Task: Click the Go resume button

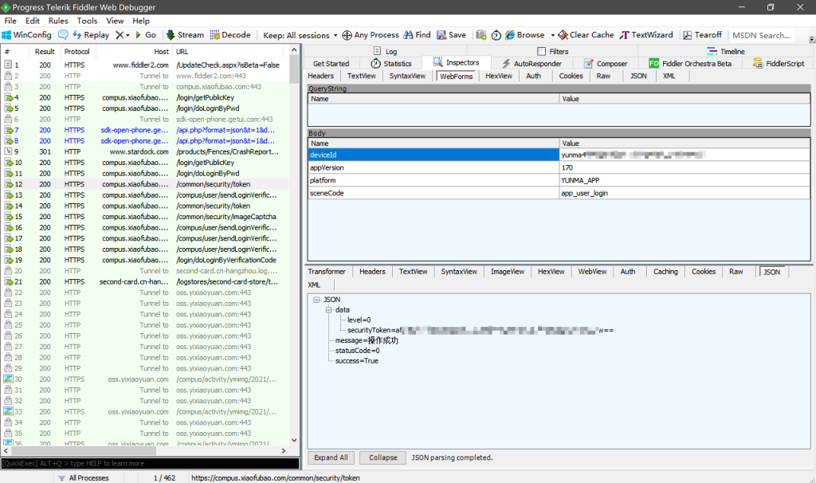Action: coord(146,35)
